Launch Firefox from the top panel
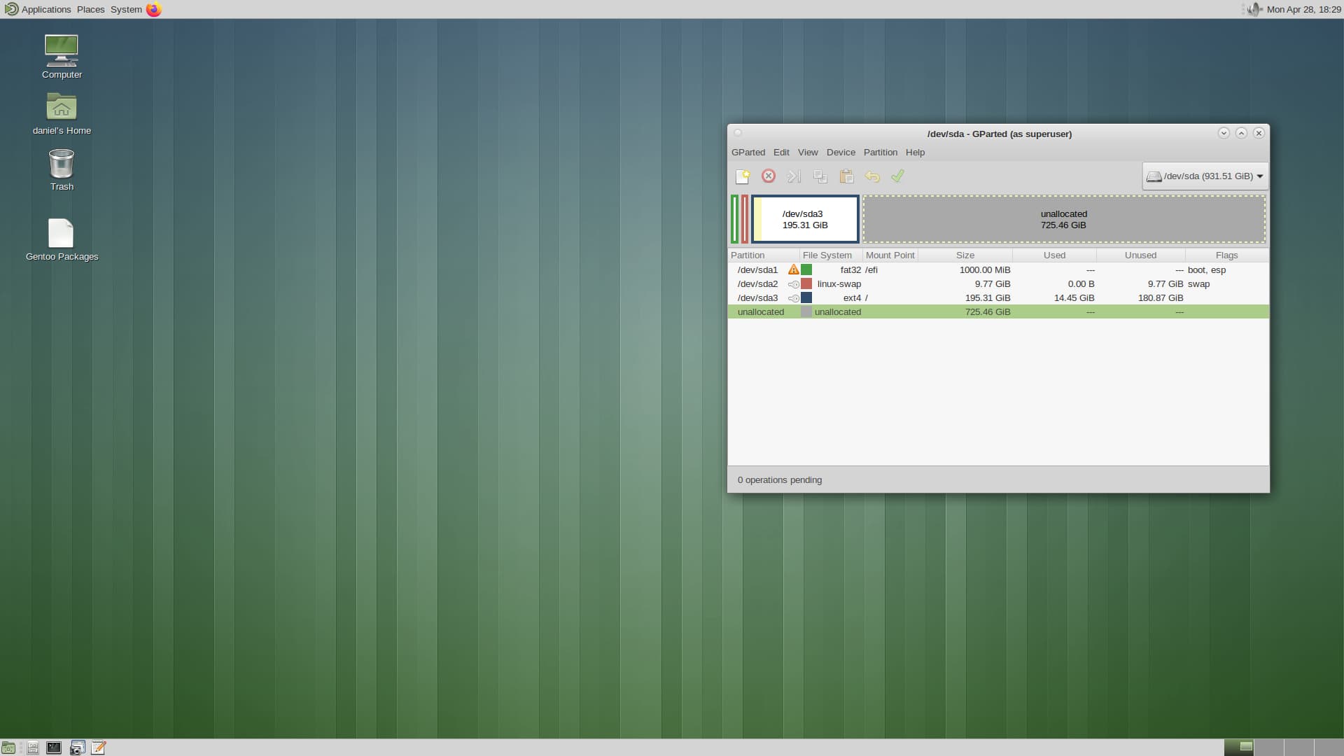Viewport: 1344px width, 756px height. tap(154, 9)
